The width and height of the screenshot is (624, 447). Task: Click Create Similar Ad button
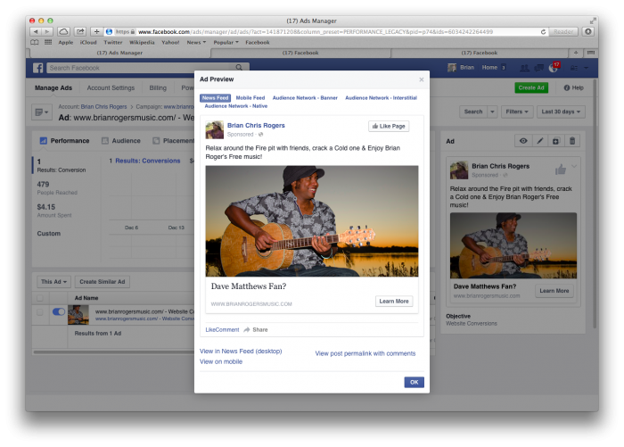[x=103, y=282]
